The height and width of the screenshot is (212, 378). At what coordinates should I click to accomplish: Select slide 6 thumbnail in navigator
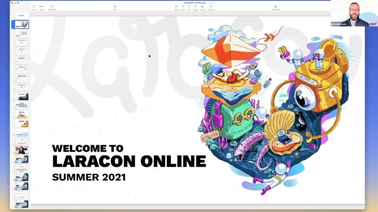[x=22, y=60]
